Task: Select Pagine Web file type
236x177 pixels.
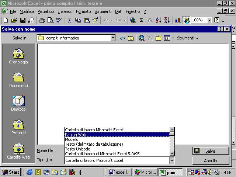Action: pyautogui.click(x=117, y=135)
